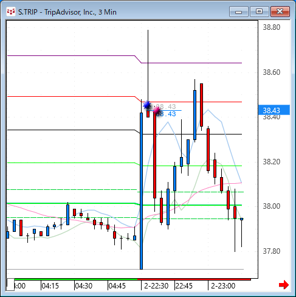The image size is (296, 297).
Task: Click the blue starburst trade marker
Action: coord(147,105)
